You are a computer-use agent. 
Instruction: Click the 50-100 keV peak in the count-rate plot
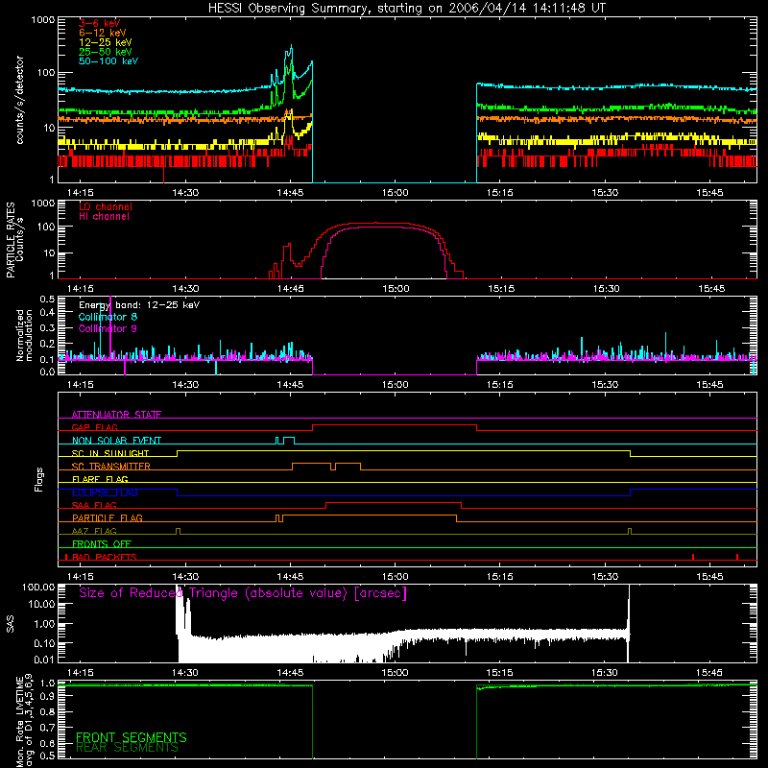pos(292,46)
